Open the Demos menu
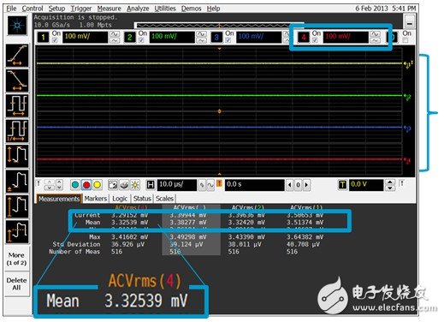The image size is (444, 322). [192, 9]
